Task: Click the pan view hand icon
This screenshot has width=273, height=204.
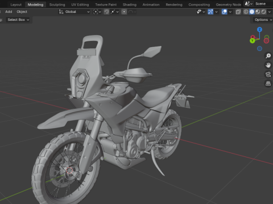Action: click(x=268, y=65)
